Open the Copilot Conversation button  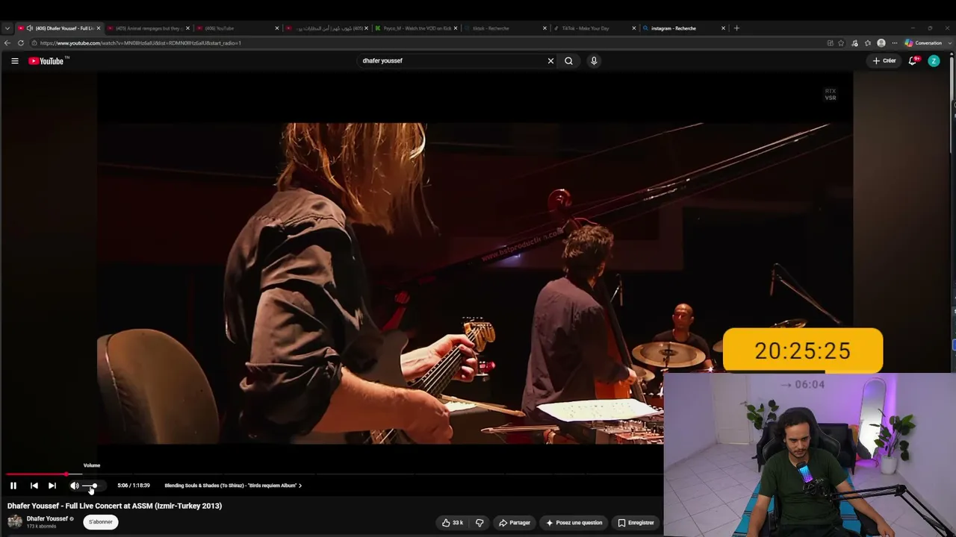924,43
